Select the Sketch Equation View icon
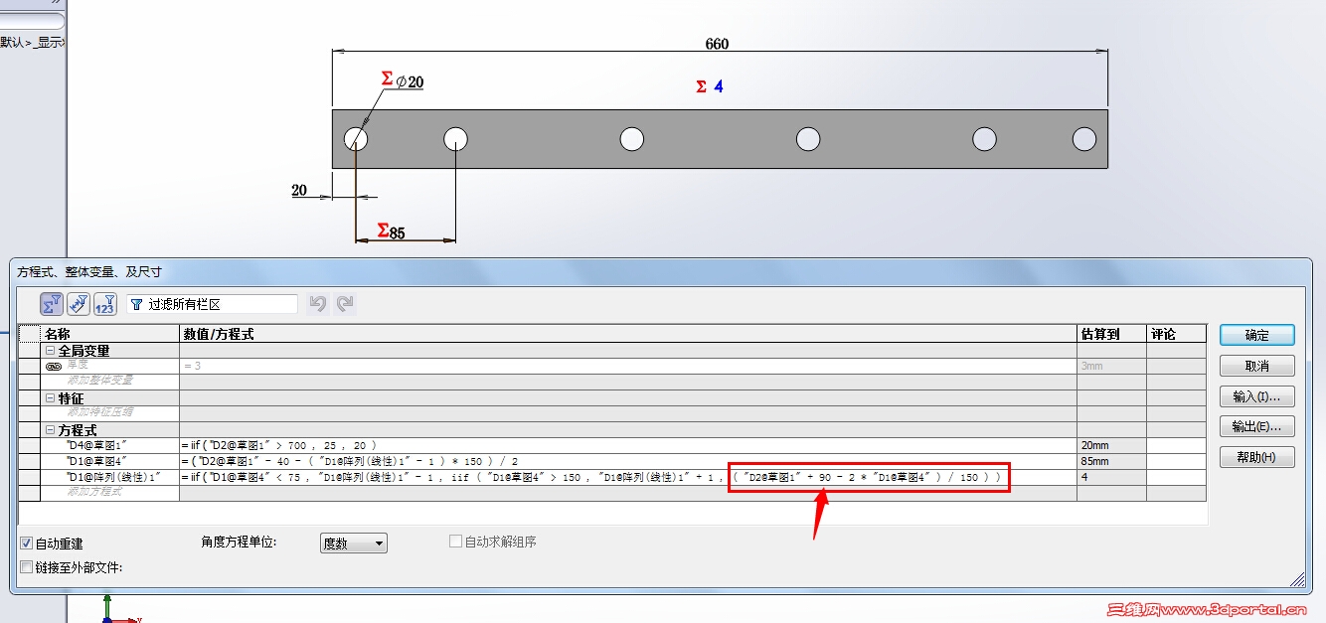 (x=77, y=304)
